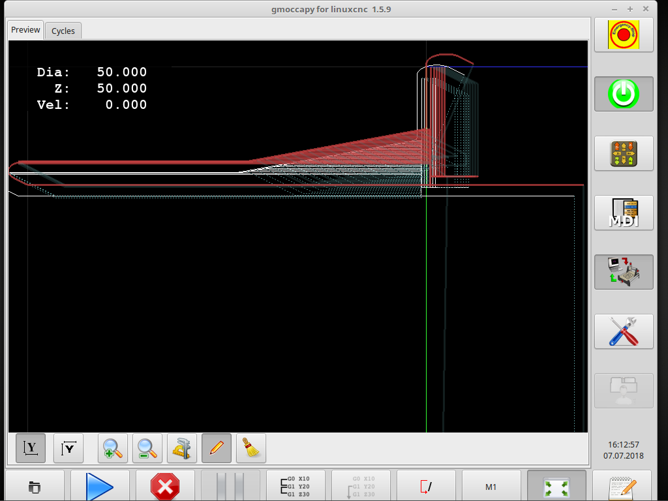
Task: Select the Preview tab
Action: coord(25,30)
